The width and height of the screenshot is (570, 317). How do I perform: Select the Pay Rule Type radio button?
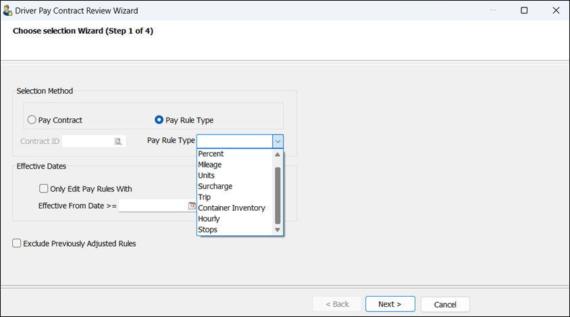[x=159, y=120]
